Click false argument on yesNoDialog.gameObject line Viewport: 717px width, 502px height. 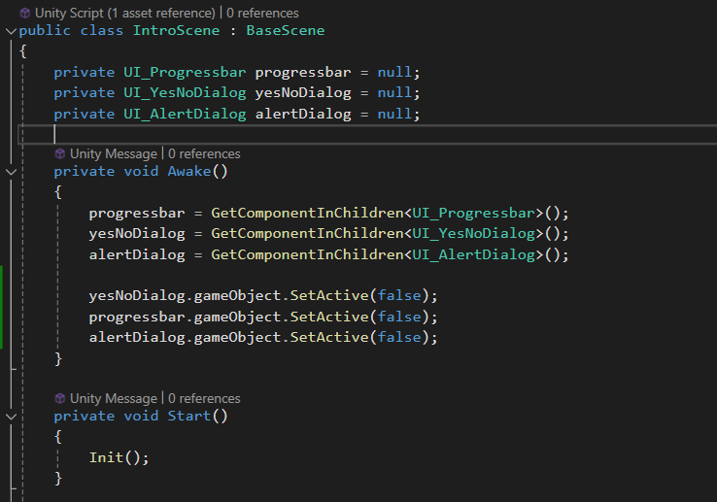tap(399, 296)
